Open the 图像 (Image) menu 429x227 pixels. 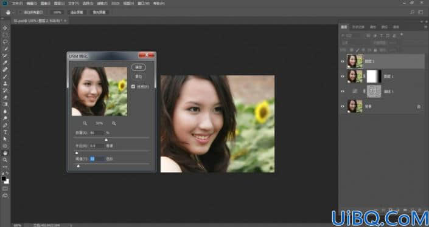46,4
